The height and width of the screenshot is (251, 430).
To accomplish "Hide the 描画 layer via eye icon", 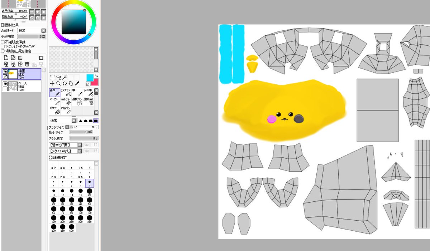I will click(x=5, y=72).
